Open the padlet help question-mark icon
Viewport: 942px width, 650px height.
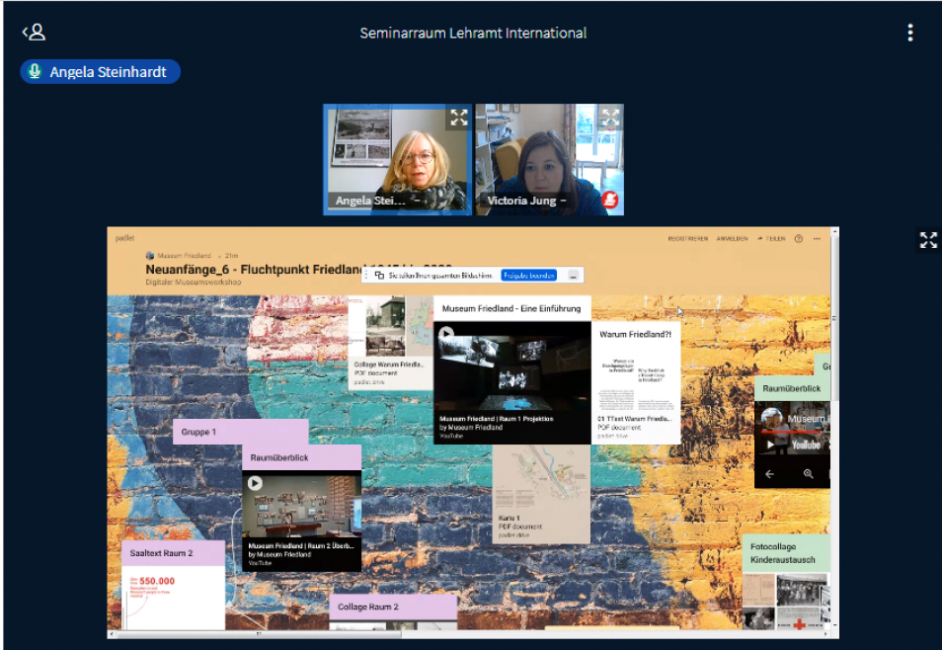pos(799,239)
